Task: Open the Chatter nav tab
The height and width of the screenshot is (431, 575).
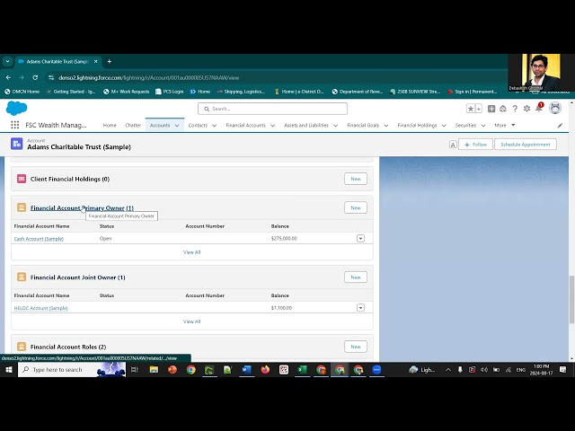Action: click(x=133, y=126)
